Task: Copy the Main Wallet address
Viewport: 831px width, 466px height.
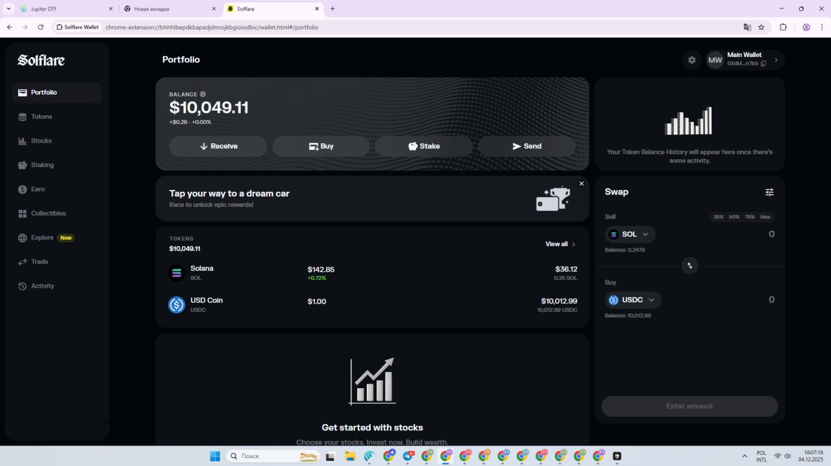Action: tap(763, 64)
